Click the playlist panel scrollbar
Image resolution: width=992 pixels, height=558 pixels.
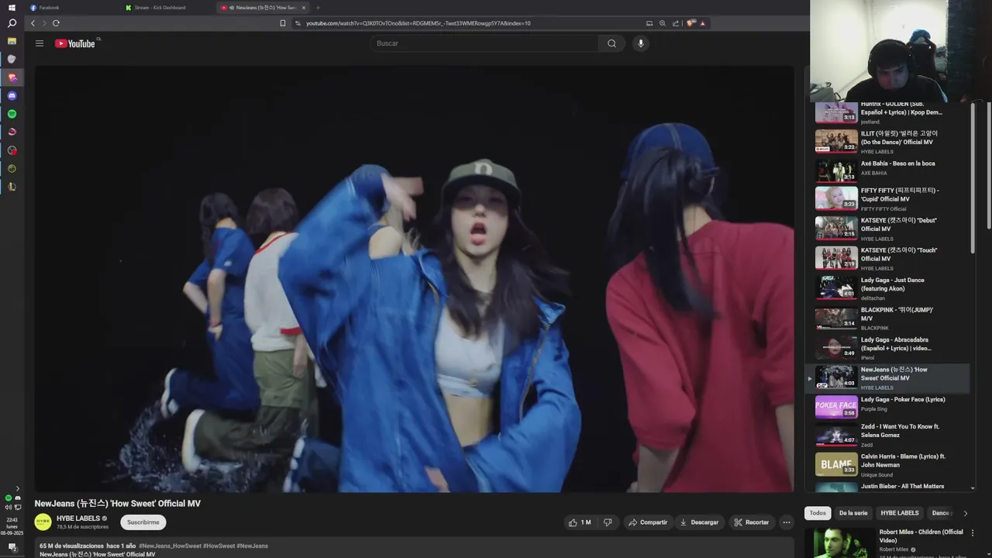tap(973, 178)
